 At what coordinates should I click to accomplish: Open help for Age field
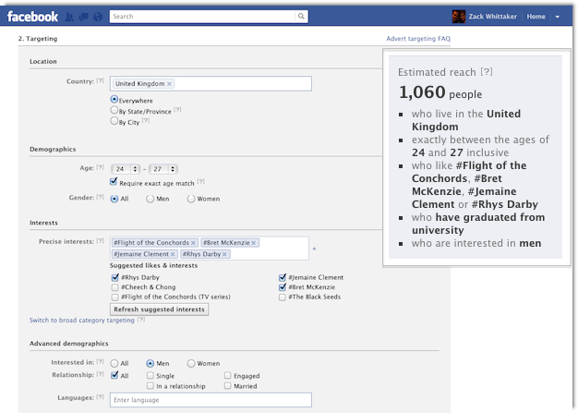(101, 167)
